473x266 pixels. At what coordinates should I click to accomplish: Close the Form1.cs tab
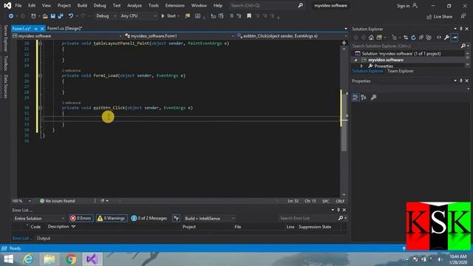(42, 29)
